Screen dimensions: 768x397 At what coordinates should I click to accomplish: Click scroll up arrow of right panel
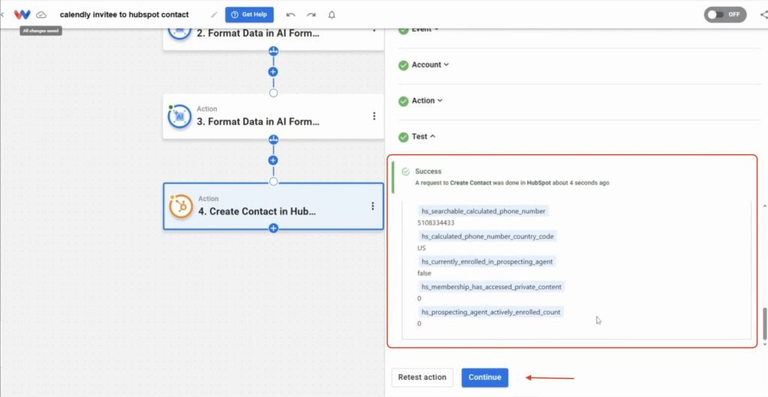click(x=765, y=206)
